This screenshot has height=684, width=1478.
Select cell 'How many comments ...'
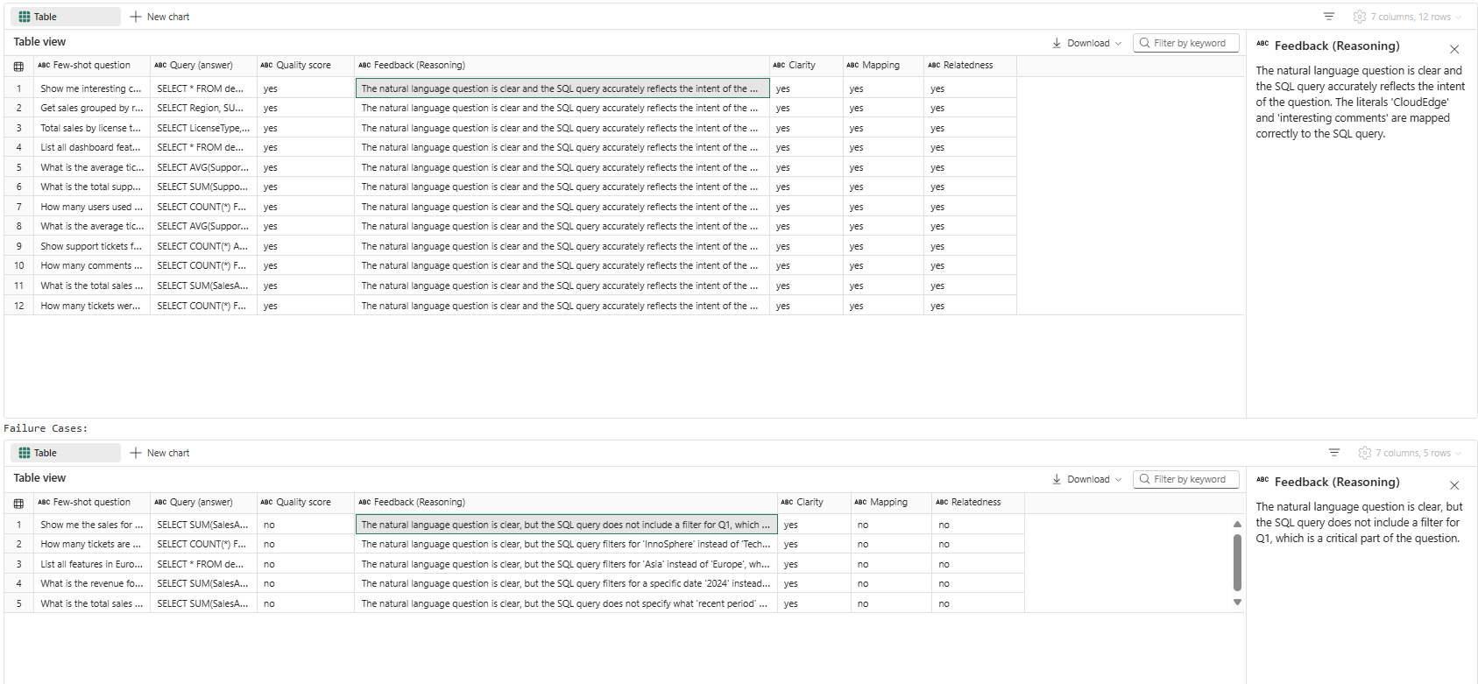point(92,266)
